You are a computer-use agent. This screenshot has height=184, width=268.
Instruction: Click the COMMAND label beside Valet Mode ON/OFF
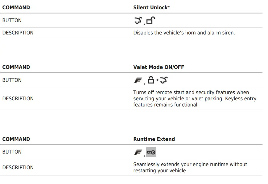coord(16,67)
